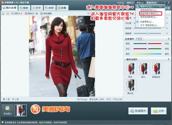Click the 52(70).jpg filename text
172x125 pixels.
[82, 99]
